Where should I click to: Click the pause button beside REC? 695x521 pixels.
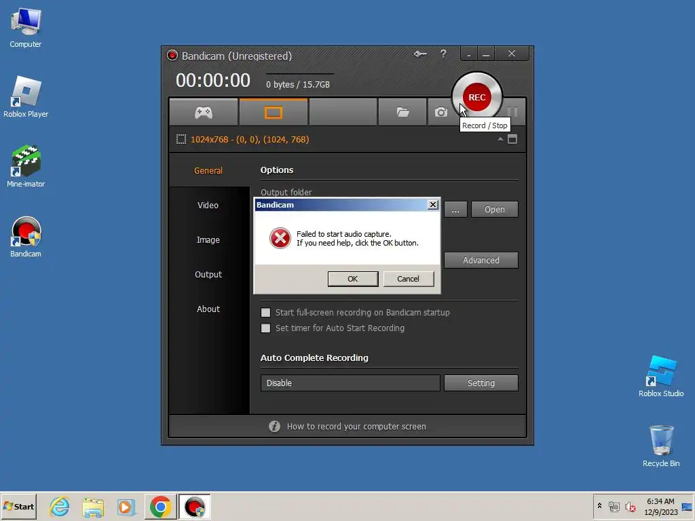pos(513,112)
